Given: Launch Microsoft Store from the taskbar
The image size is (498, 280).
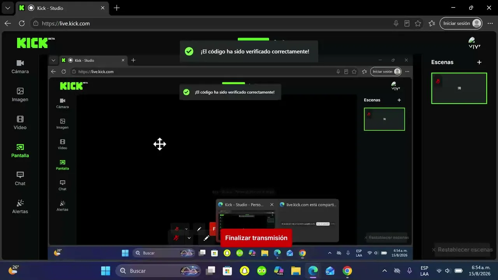Looking at the screenshot, I should pyautogui.click(x=228, y=271).
